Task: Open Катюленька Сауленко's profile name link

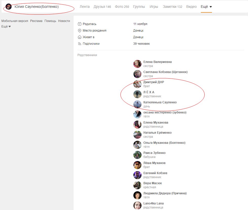Action: [160, 102]
